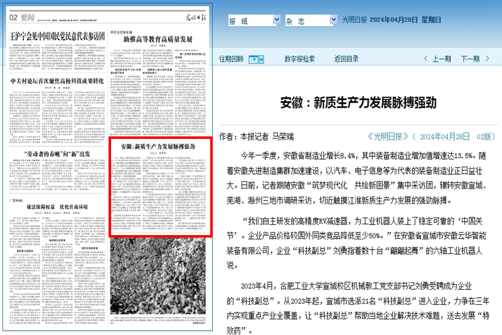Click the right arrow after 下一期

[x=488, y=59]
